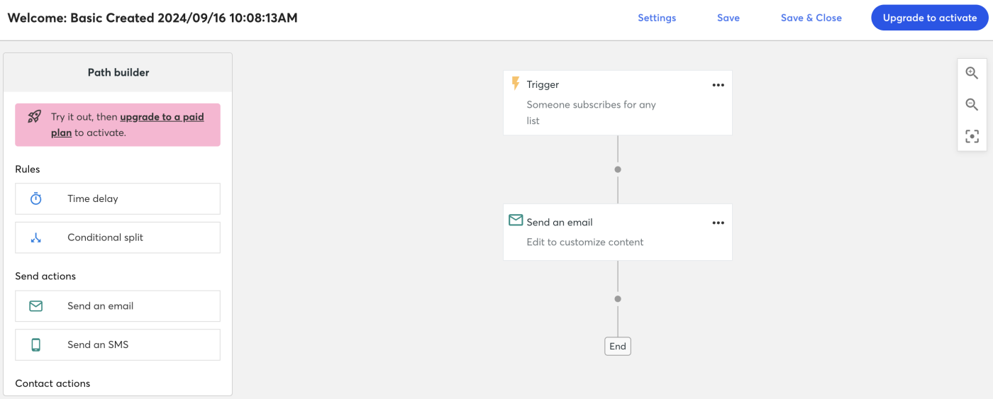Click Save in the top bar

pyautogui.click(x=728, y=18)
